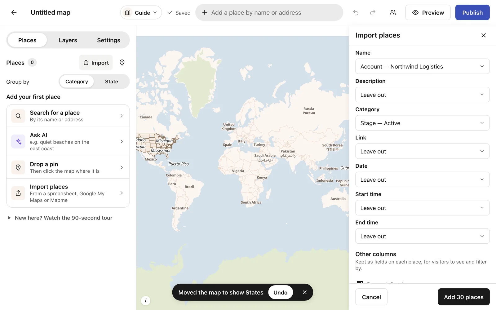Screen dimensions: 496x310
Task: Open the Start time dropdown
Action: pos(422,208)
